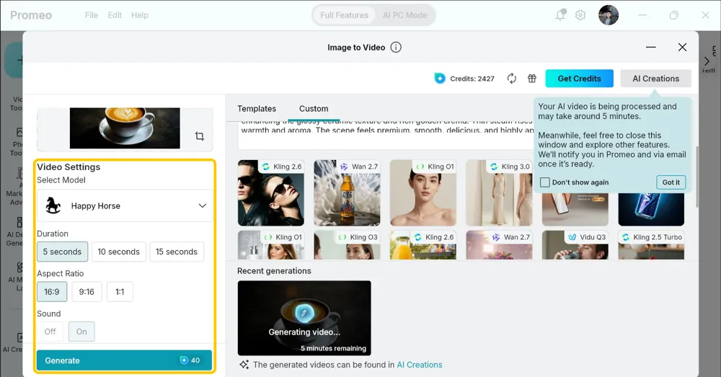The width and height of the screenshot is (721, 377).
Task: Open the Help menu
Action: 140,15
